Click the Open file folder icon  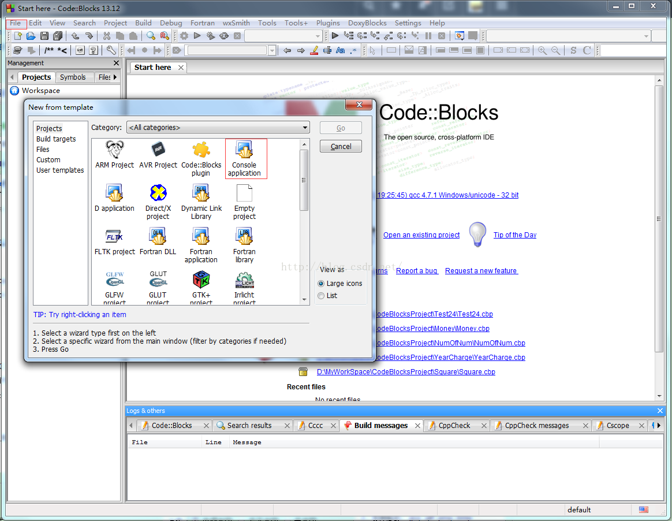(x=31, y=36)
